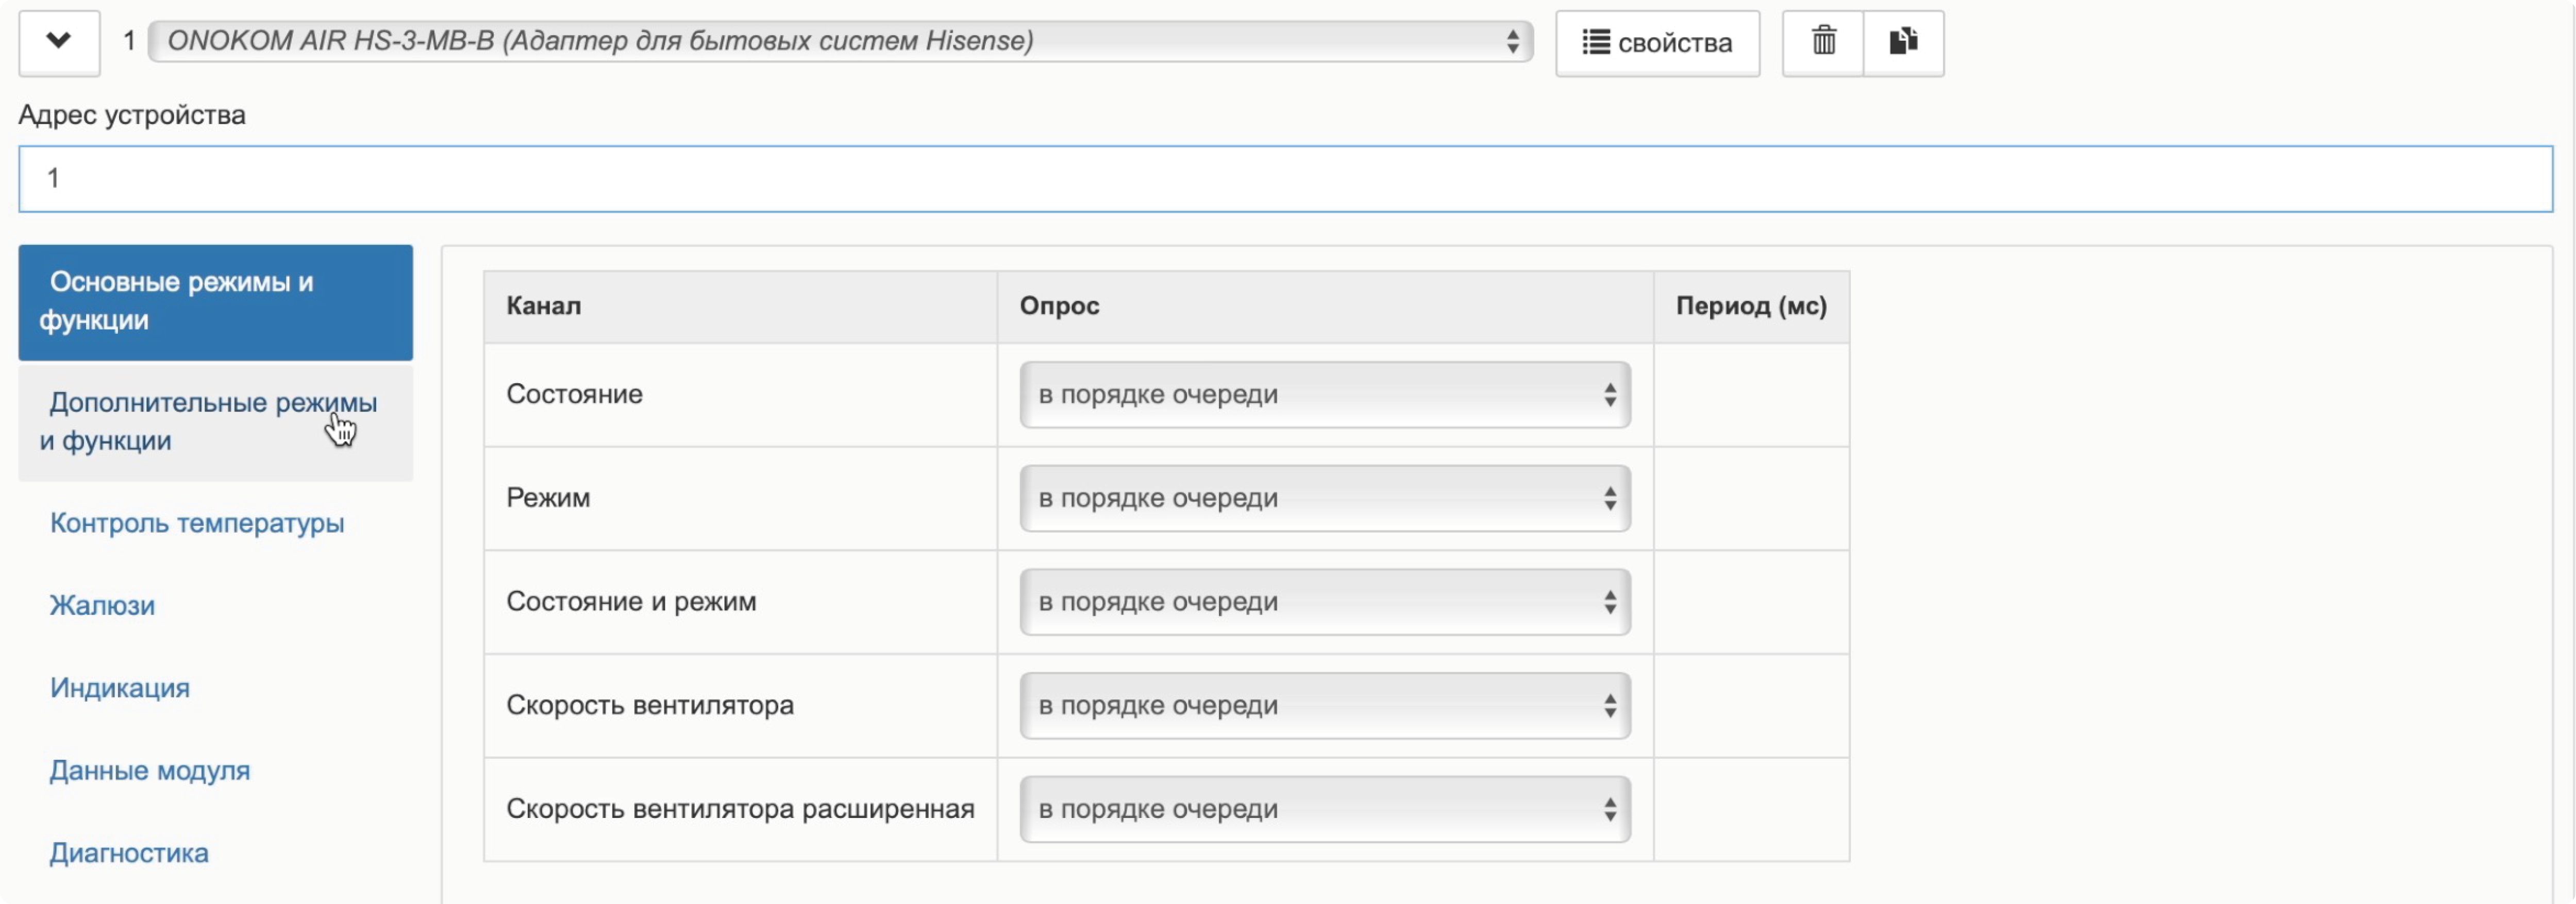Viewport: 2576px width, 904px height.
Task: Duplicate device using copy icon
Action: (1902, 42)
